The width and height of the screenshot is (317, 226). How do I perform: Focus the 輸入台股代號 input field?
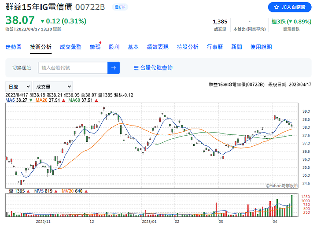pyautogui.click(x=73, y=68)
